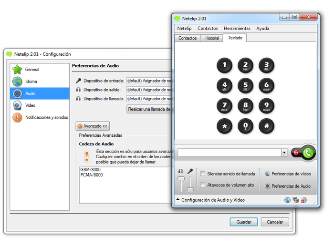
Task: Open Preferencias de Audio link
Action: coord(288,186)
